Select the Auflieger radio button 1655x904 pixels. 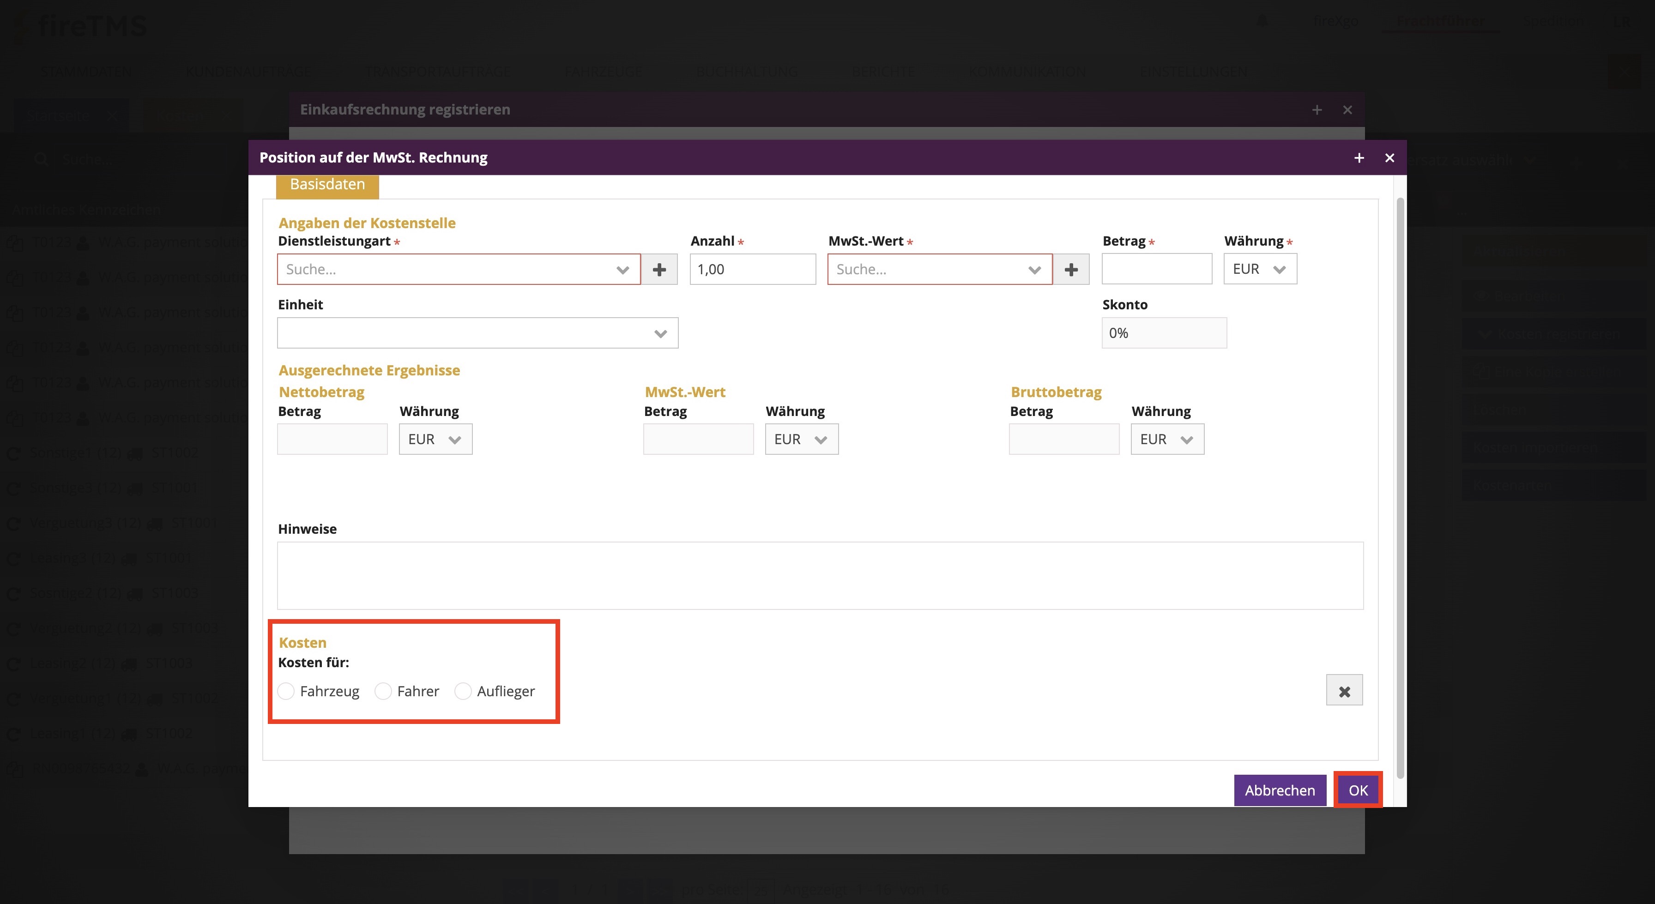coord(463,691)
